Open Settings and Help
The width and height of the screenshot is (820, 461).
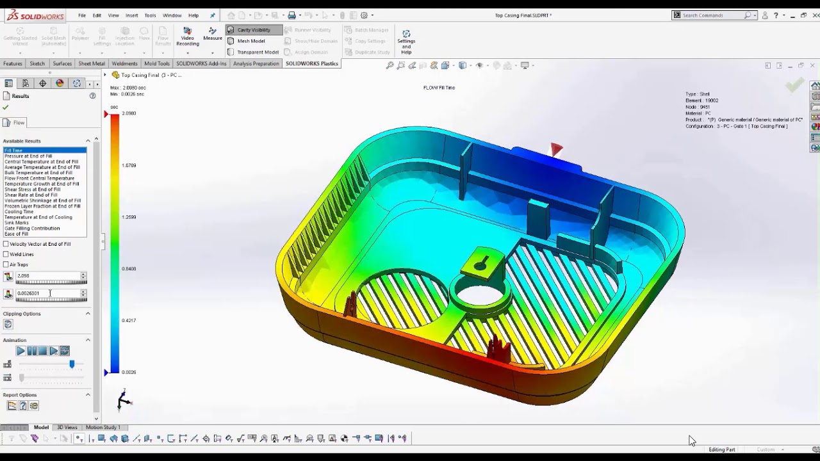click(406, 42)
